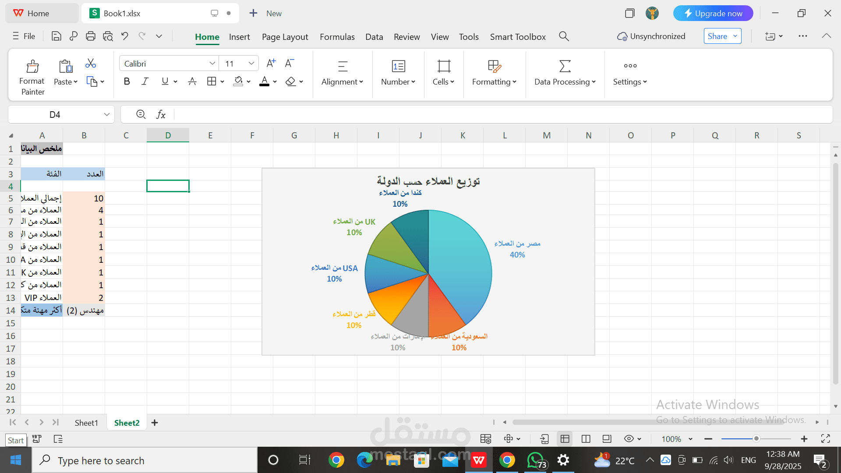This screenshot has height=473, width=841.
Task: Open the ribbon search magnifier
Action: click(x=564, y=36)
